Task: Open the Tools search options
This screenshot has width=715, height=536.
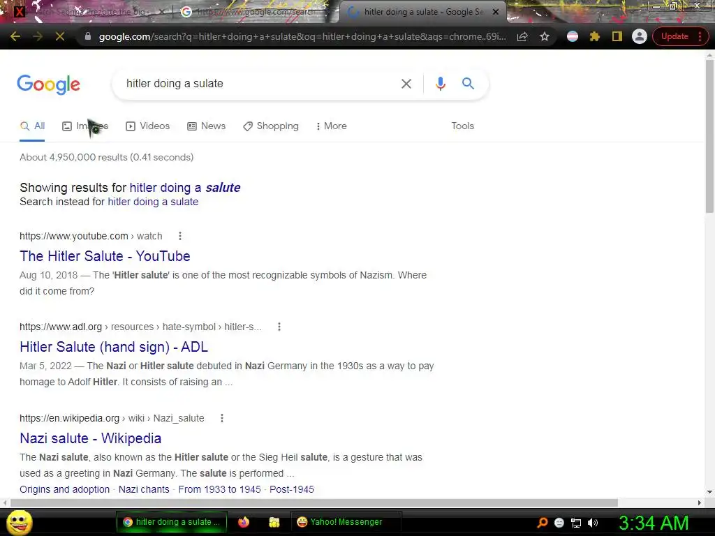Action: click(x=462, y=126)
